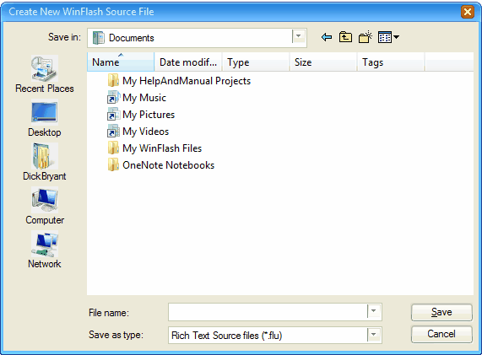Image resolution: width=482 pixels, height=355 pixels.
Task: Go back to the previous folder
Action: tap(327, 37)
